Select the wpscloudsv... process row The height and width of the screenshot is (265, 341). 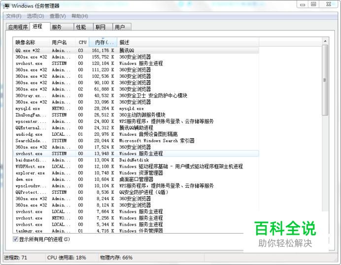coord(136,185)
